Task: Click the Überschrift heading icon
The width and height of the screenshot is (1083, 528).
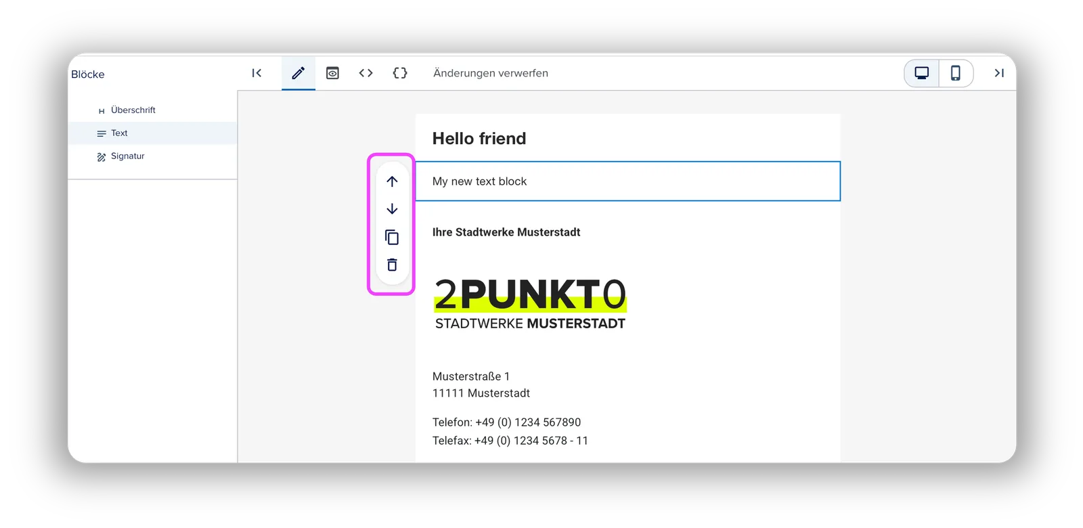Action: 102,110
